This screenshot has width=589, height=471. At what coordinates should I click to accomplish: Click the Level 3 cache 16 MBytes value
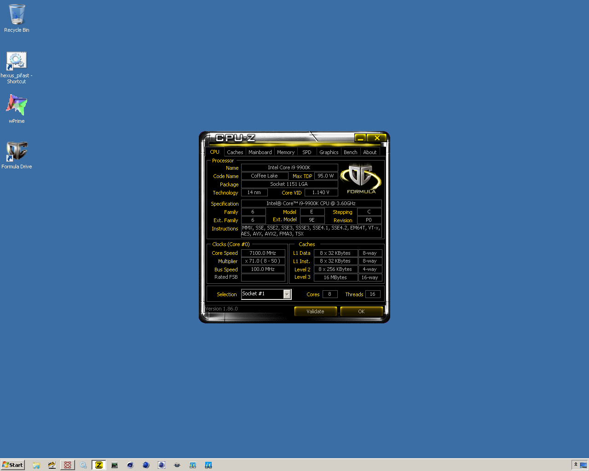pos(335,277)
